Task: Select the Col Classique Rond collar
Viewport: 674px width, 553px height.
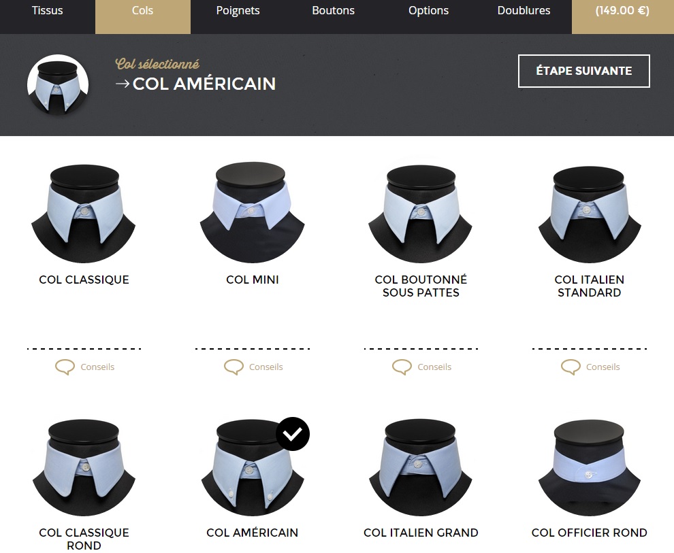Action: [84, 467]
